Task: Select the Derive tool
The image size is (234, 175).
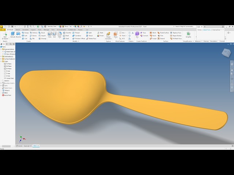Action: [x=33, y=36]
